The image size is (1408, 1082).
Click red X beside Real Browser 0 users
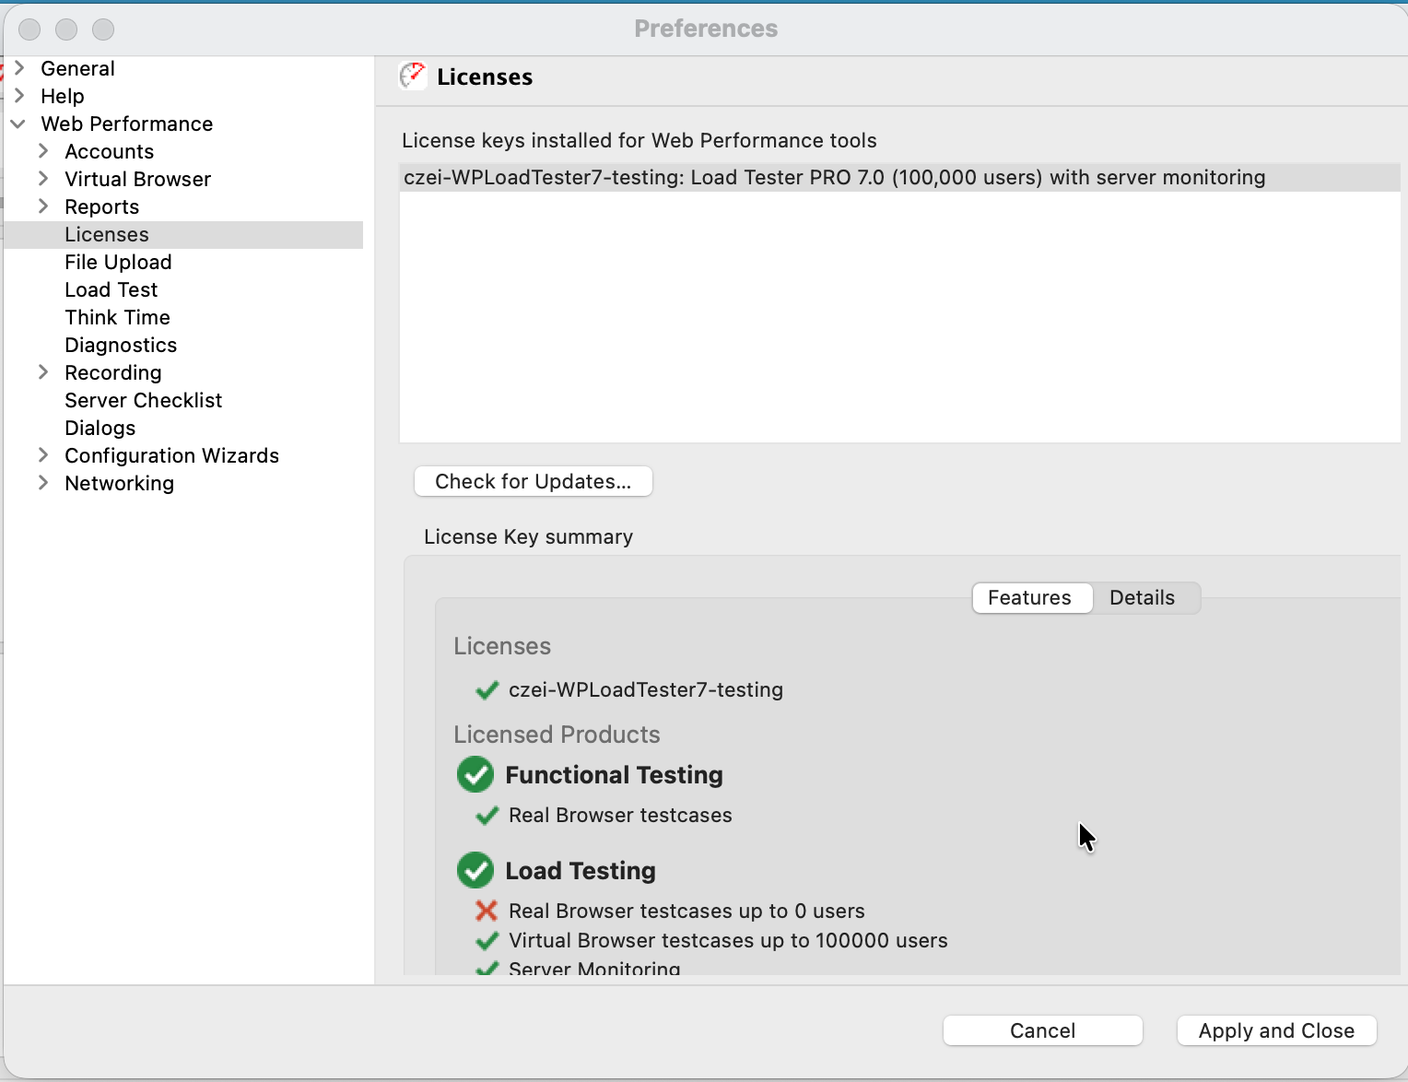tap(487, 911)
